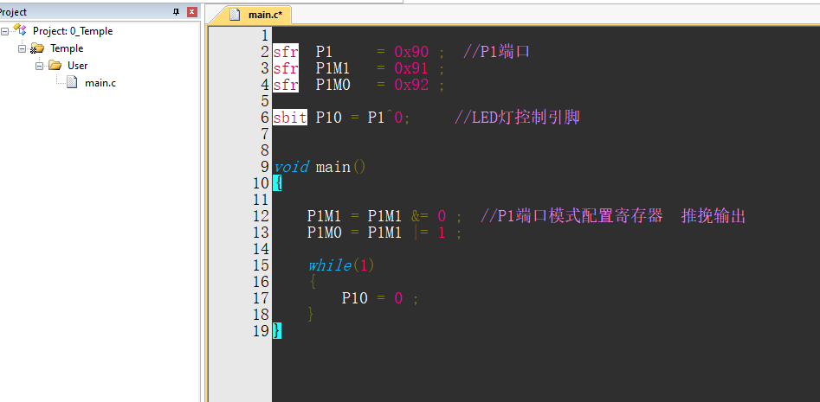Click the project icon beside 0_Temple
The width and height of the screenshot is (820, 402).
click(20, 29)
